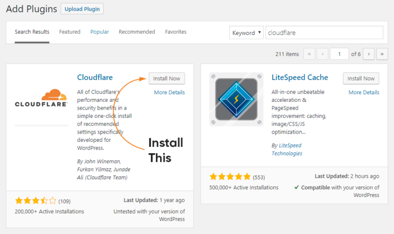
Task: Install the LiteSpeed Cache plugin now
Action: click(361, 78)
